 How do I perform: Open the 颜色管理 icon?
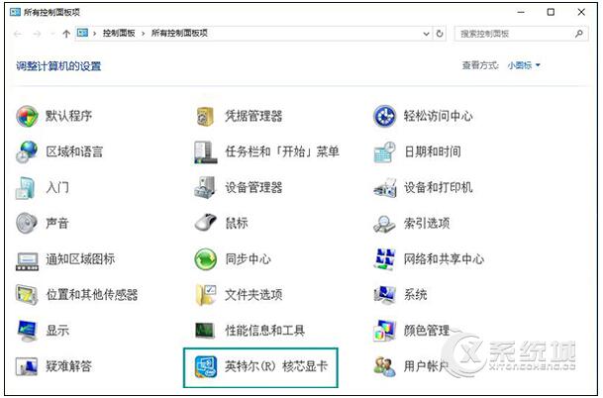384,330
